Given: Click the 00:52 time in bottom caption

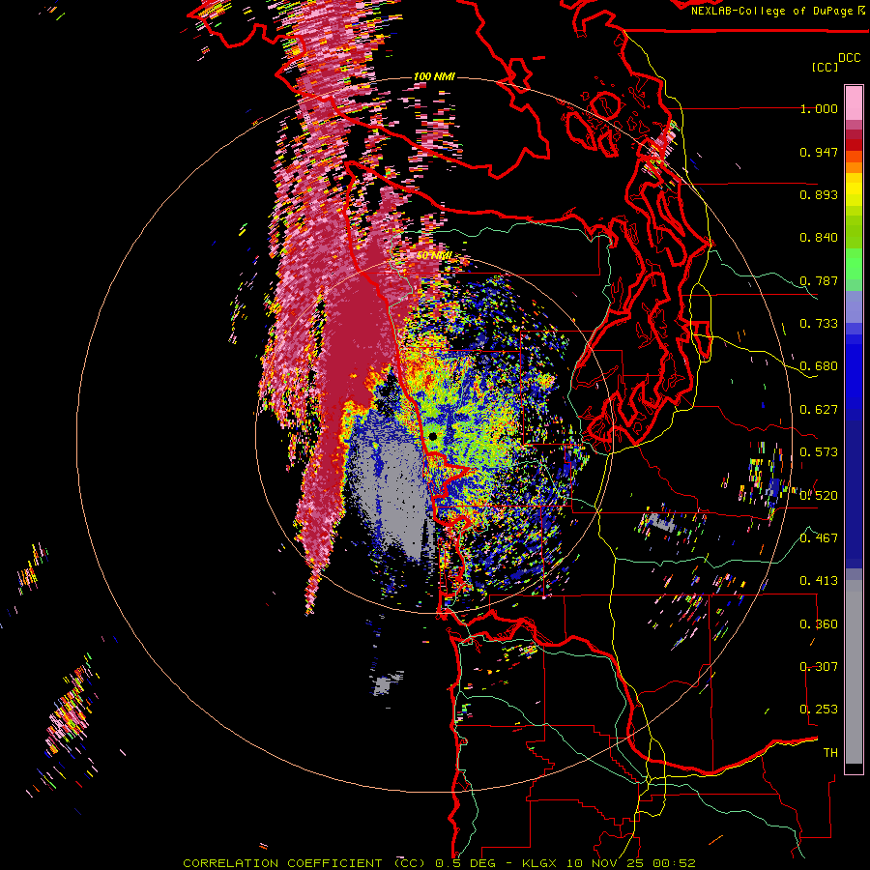Looking at the screenshot, I should pos(673,863).
